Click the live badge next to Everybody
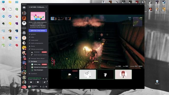The image size is (169, 95). click(44, 52)
